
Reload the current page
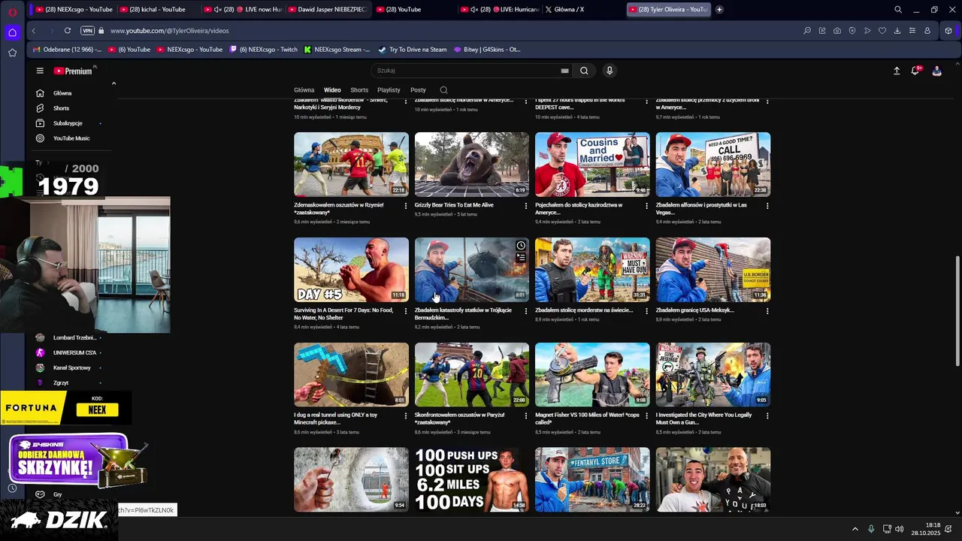68,31
